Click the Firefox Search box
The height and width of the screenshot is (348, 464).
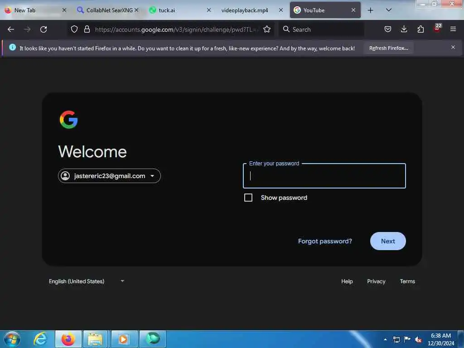(x=322, y=29)
